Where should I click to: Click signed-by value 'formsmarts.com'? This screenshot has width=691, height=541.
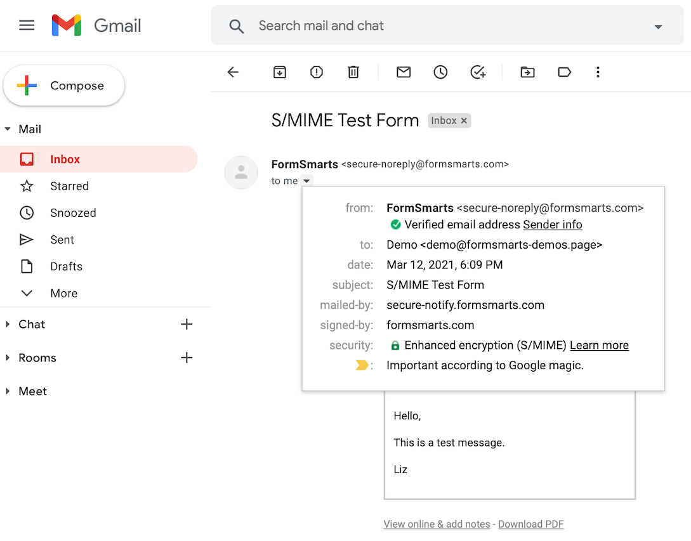click(x=430, y=325)
